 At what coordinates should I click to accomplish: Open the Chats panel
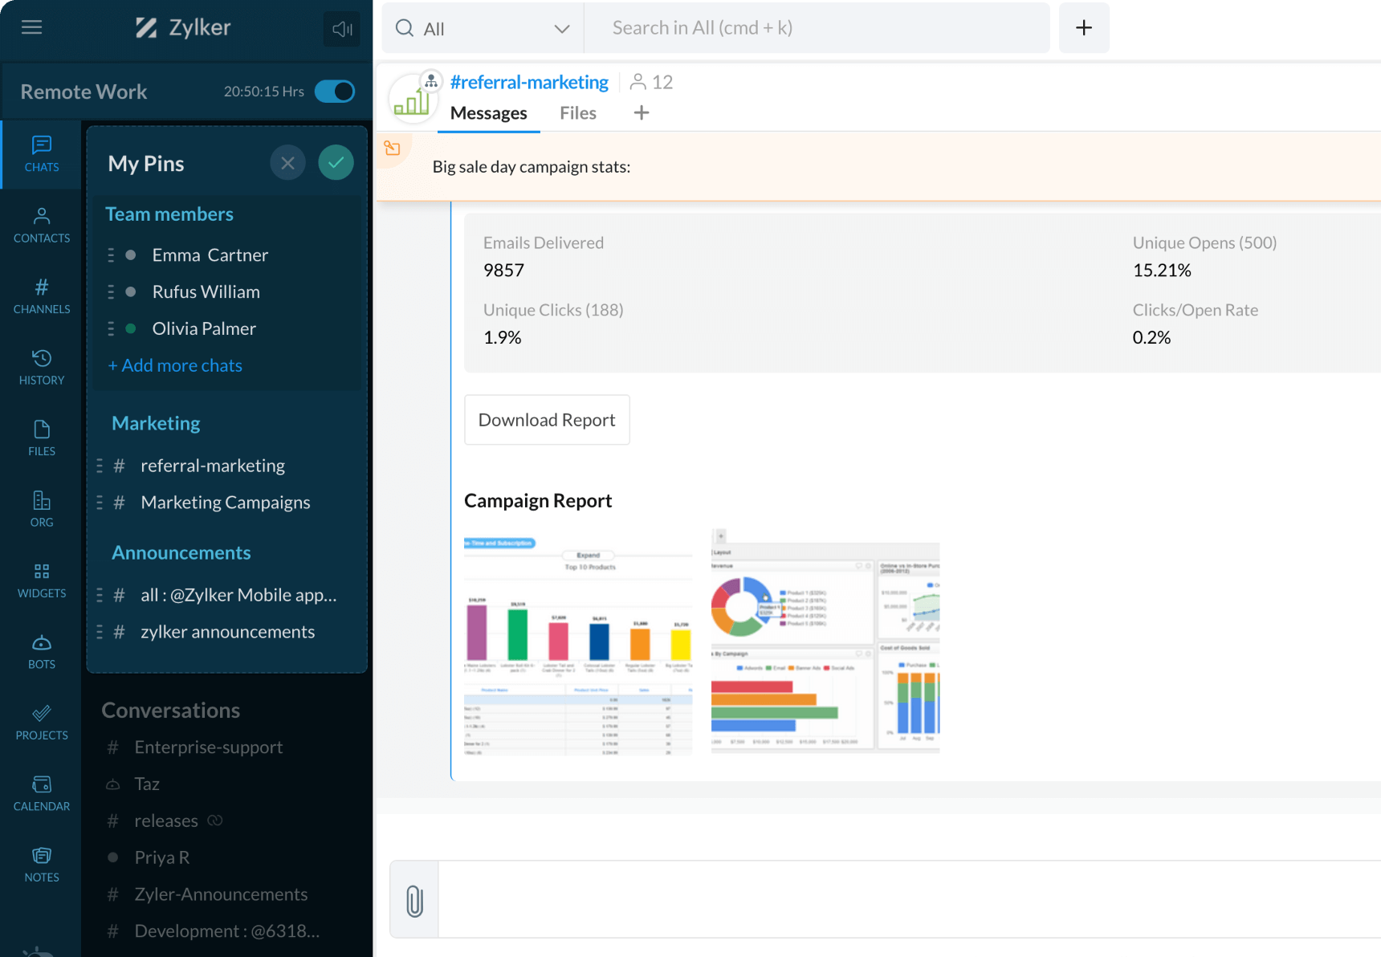pyautogui.click(x=41, y=153)
